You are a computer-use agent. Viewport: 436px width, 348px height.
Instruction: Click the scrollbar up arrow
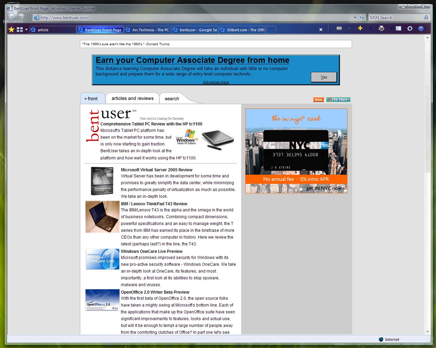coord(427,38)
